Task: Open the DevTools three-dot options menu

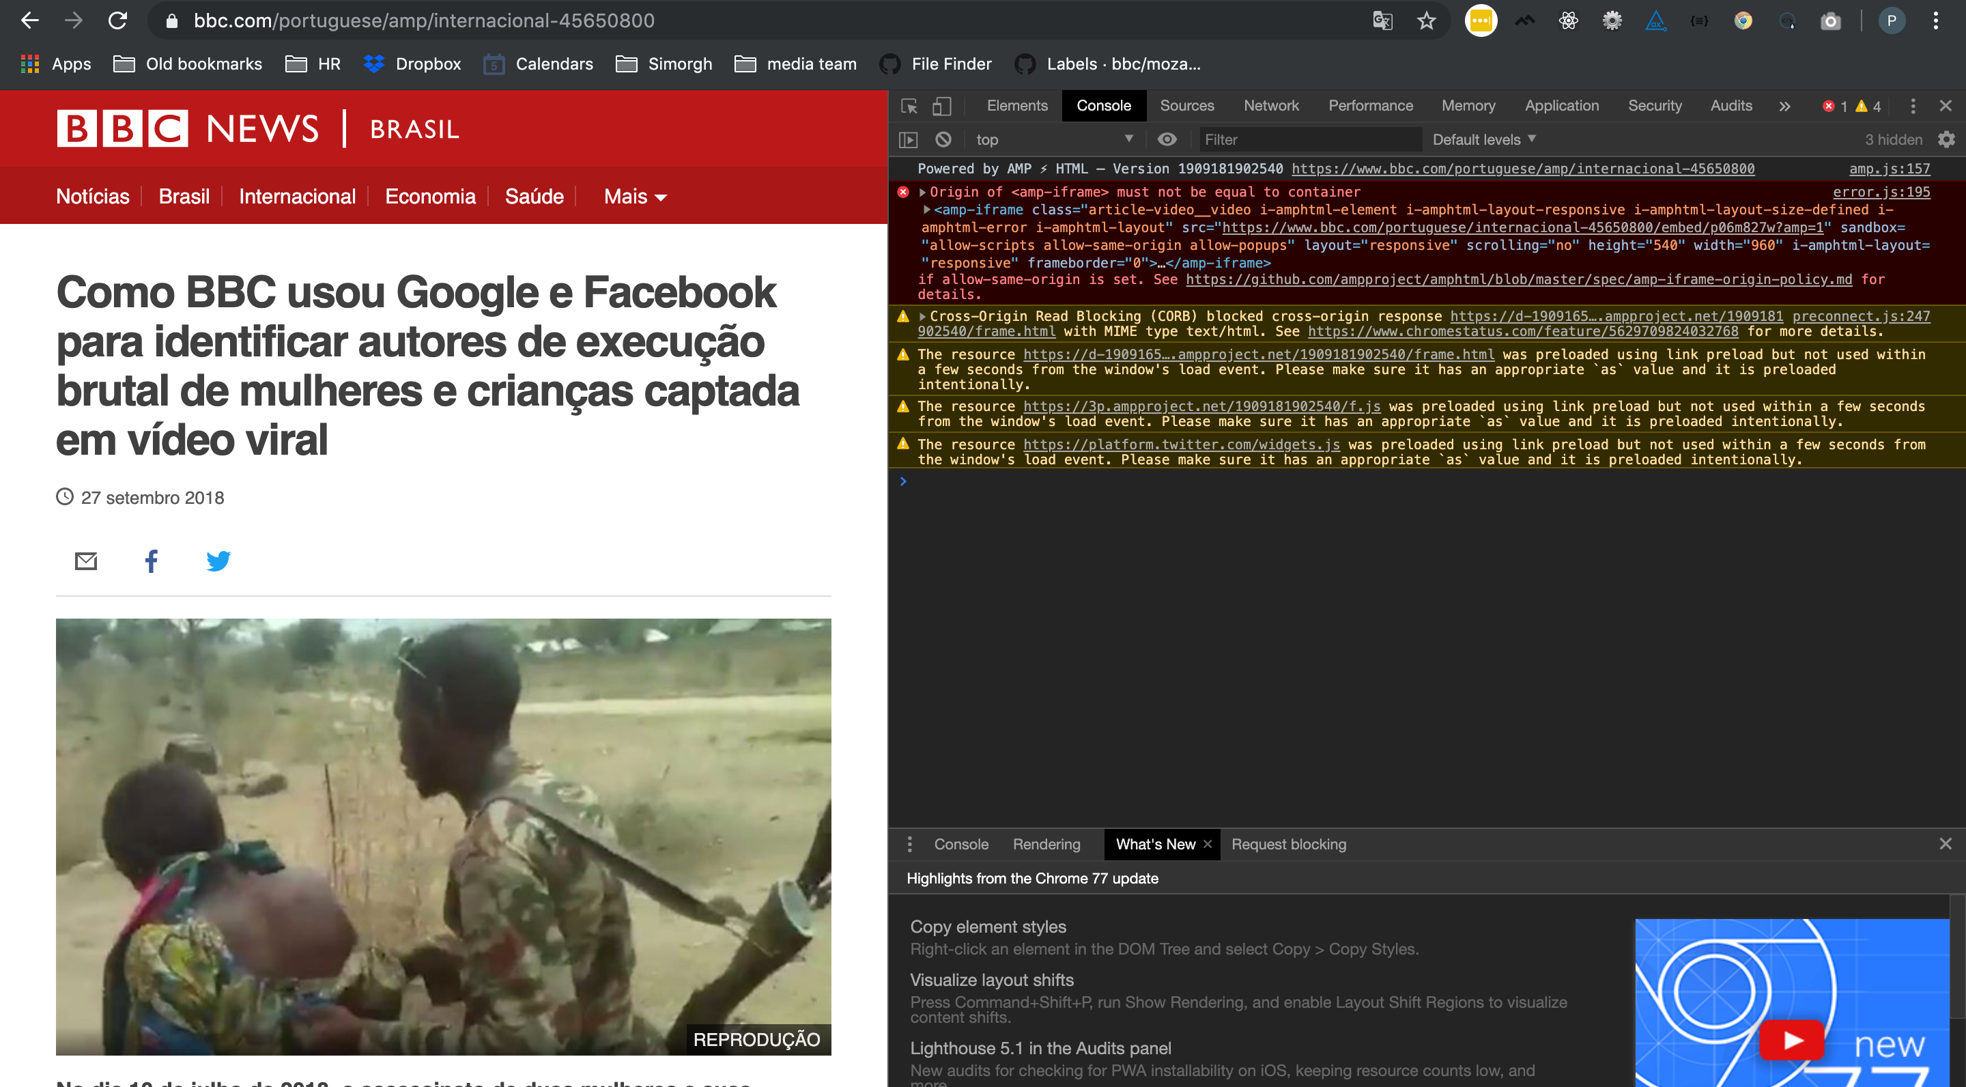Action: point(1913,106)
